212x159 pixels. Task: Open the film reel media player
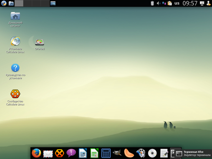[x=141, y=153]
